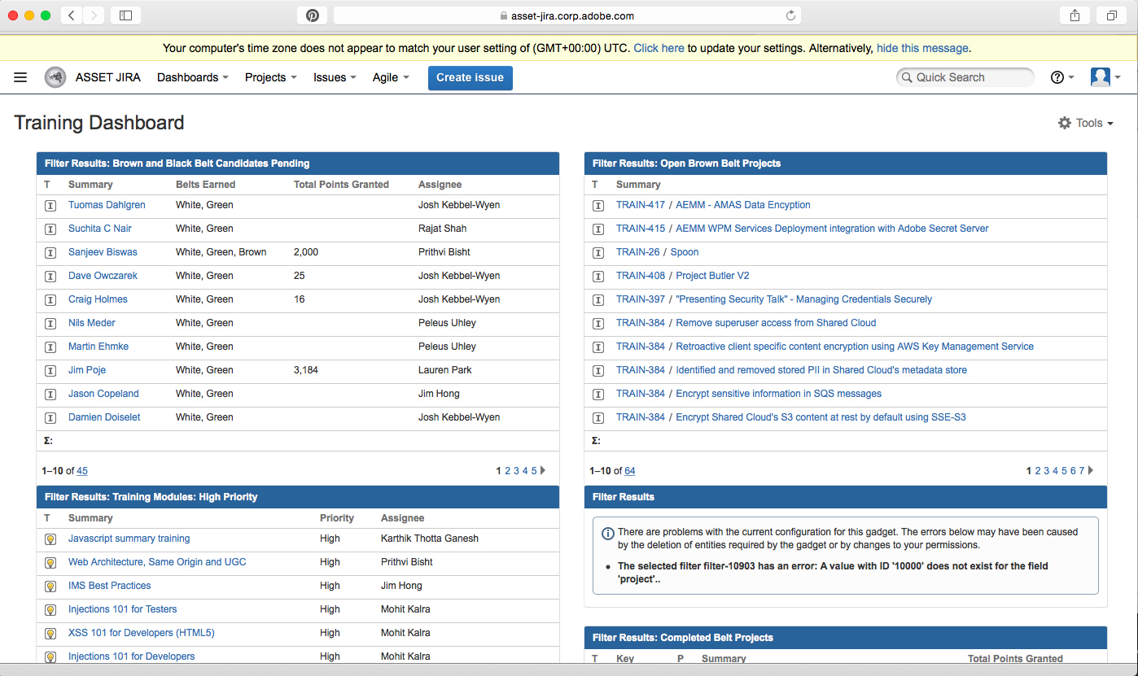Click the lightbulb icon for XSS 101 for Developers
The width and height of the screenshot is (1138, 676).
pyautogui.click(x=50, y=634)
